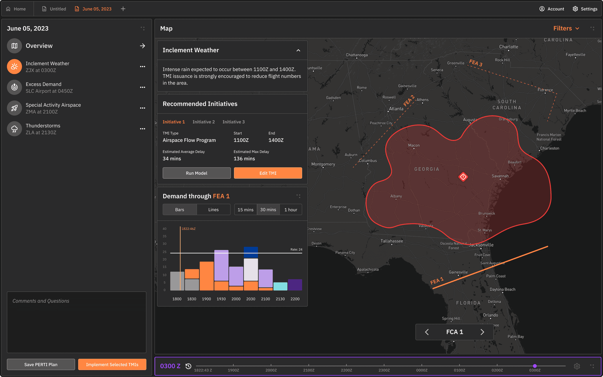Click the Thunderstorms cloud lightning icon
Screen dimensions: 603x377
[x=14, y=129]
